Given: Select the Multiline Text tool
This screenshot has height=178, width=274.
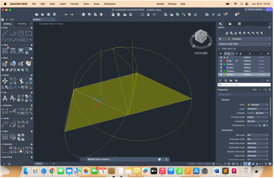Looking at the screenshot, I should [5, 98].
